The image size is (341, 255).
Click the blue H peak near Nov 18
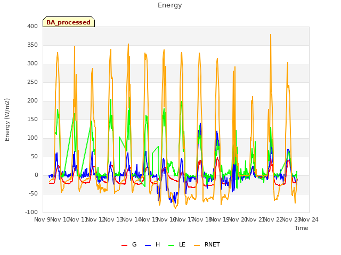point(200,124)
